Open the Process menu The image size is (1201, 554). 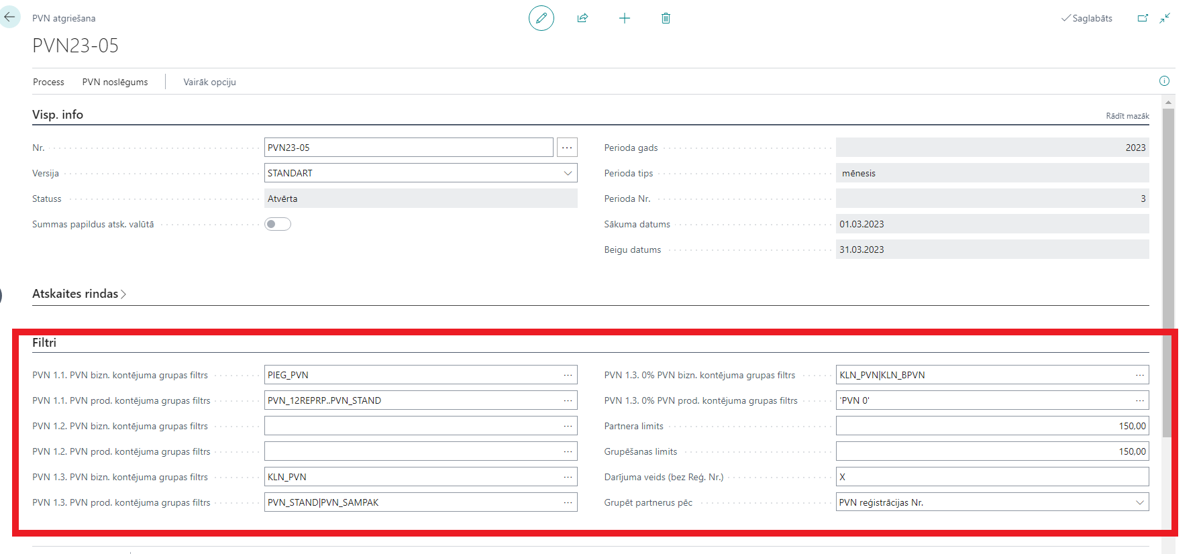tap(48, 82)
